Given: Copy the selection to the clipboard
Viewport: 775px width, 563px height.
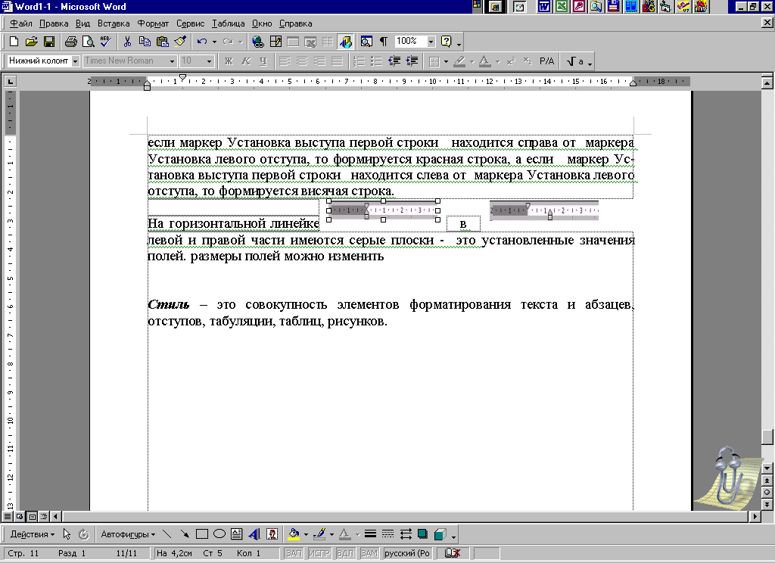Looking at the screenshot, I should [x=145, y=42].
